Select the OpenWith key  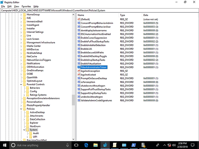coord(32,78)
